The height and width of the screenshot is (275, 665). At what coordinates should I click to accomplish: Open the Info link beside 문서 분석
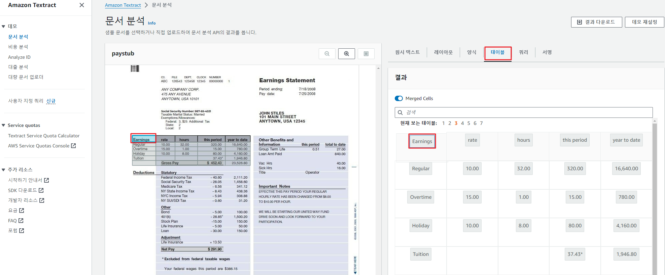point(152,23)
